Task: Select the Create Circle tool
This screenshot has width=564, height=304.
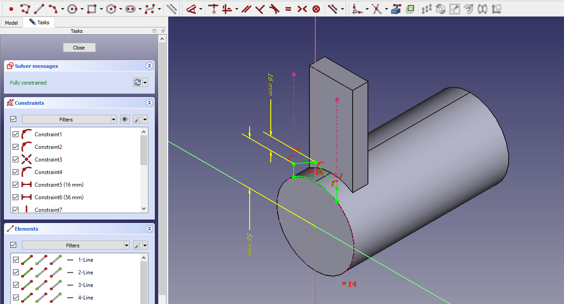Action: 72,9
